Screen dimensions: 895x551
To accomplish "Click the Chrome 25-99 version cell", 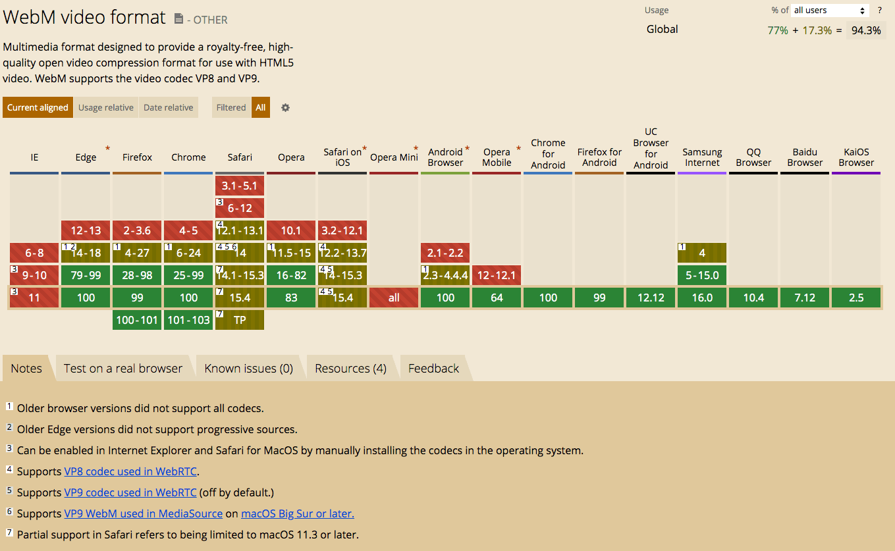I will 188,275.
